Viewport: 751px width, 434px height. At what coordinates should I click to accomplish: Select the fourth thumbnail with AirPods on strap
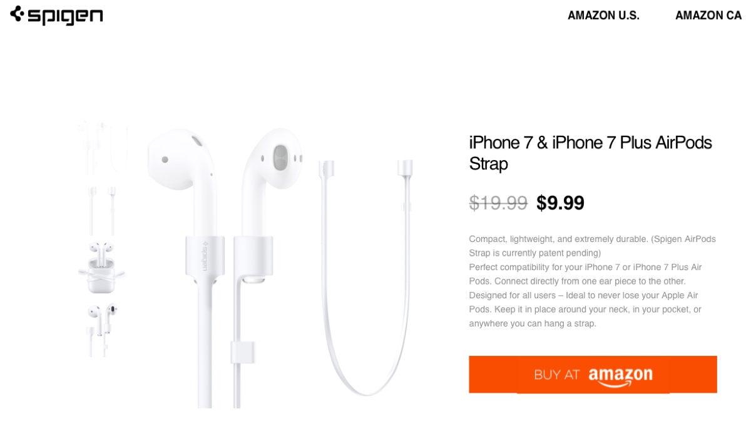pos(103,329)
